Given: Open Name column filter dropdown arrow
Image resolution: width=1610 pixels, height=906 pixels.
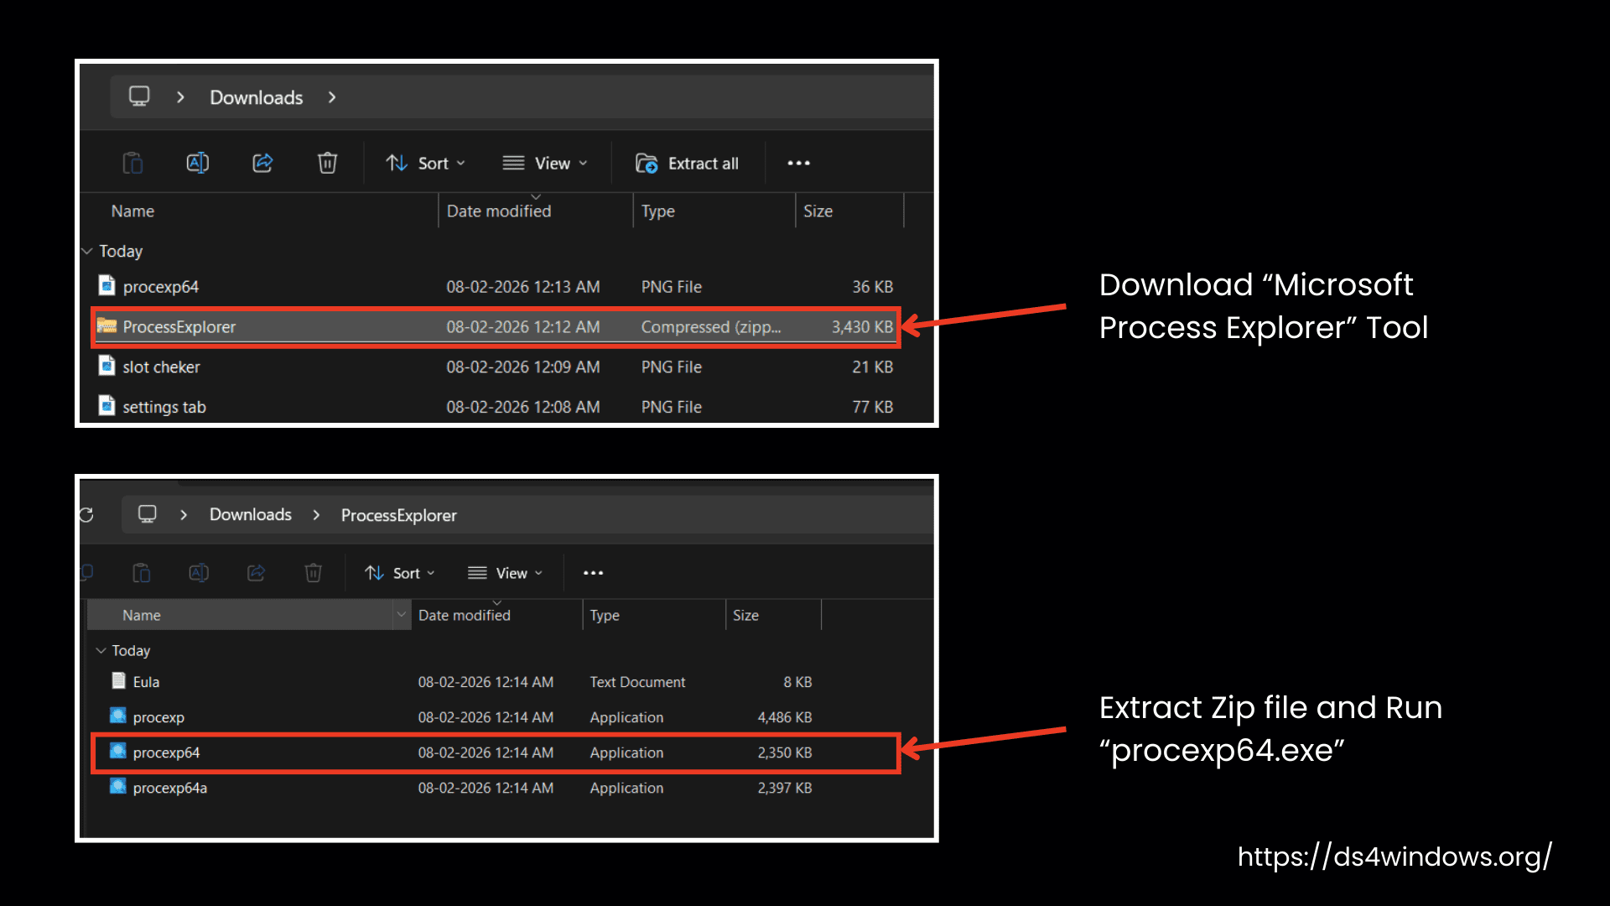Looking at the screenshot, I should pyautogui.click(x=401, y=615).
